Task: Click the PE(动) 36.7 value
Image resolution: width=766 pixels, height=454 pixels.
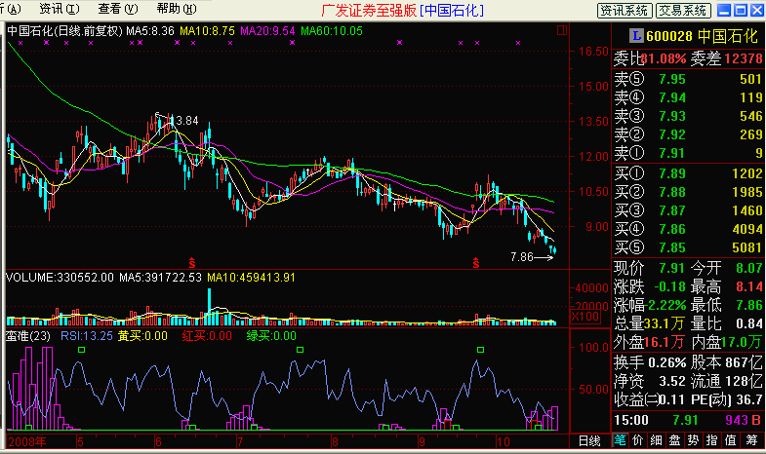Action: click(x=748, y=399)
